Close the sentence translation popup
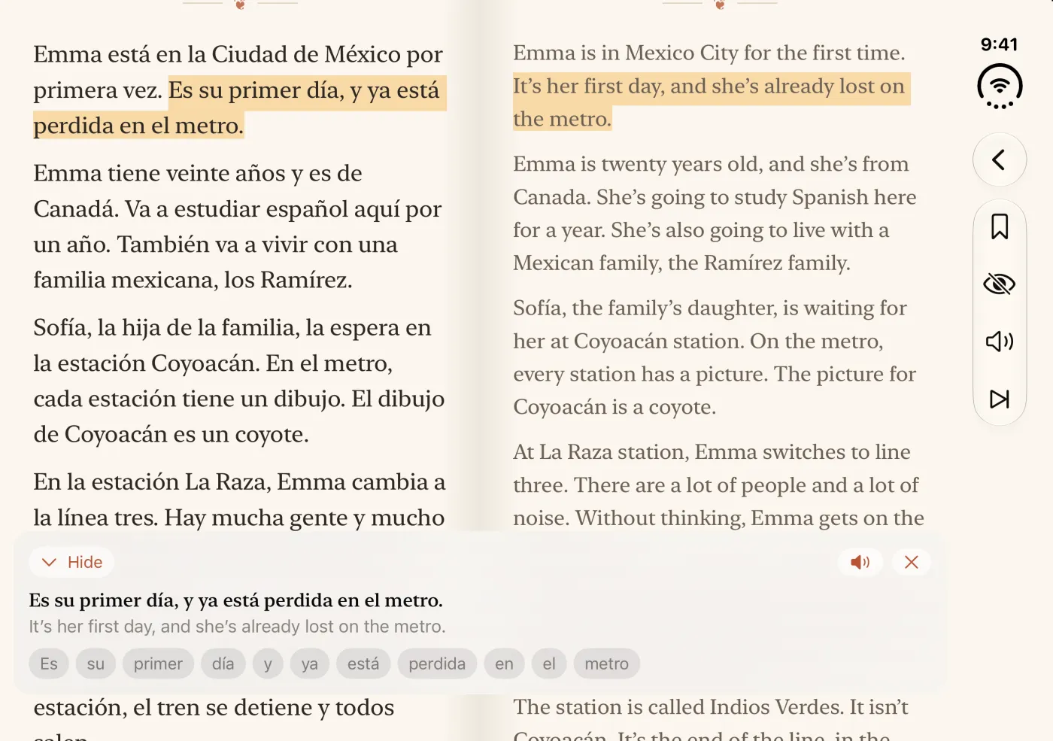Image resolution: width=1053 pixels, height=741 pixels. click(x=911, y=562)
